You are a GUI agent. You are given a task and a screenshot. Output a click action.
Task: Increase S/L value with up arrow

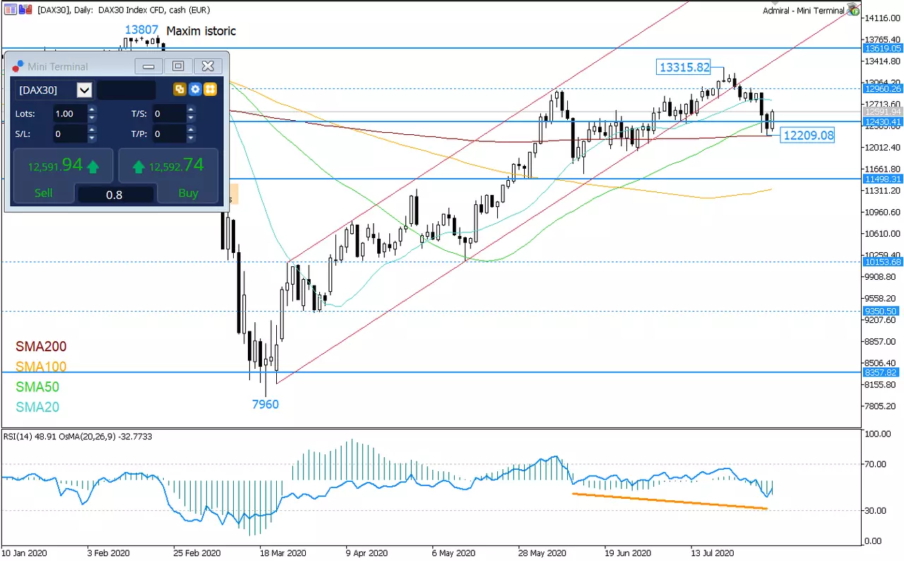coord(92,129)
